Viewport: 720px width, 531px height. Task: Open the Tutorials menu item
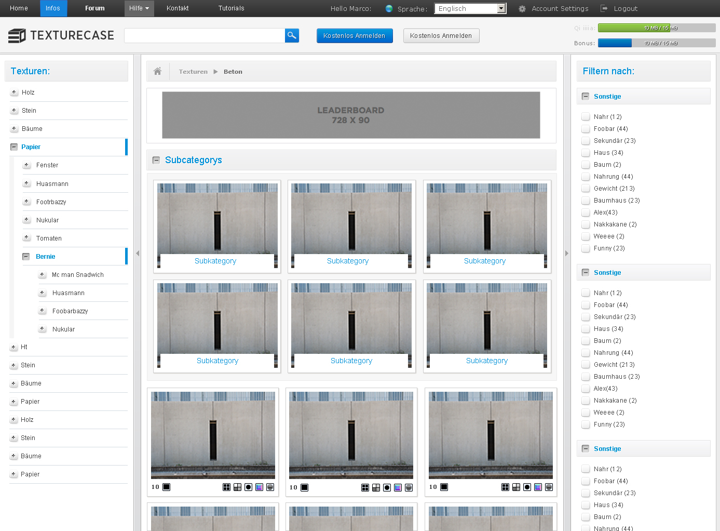tap(231, 8)
